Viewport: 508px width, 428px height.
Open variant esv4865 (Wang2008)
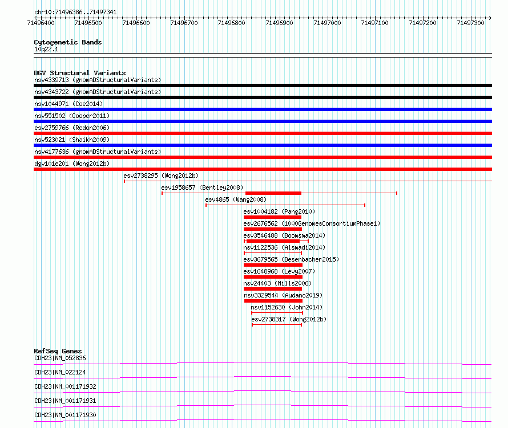(236, 199)
